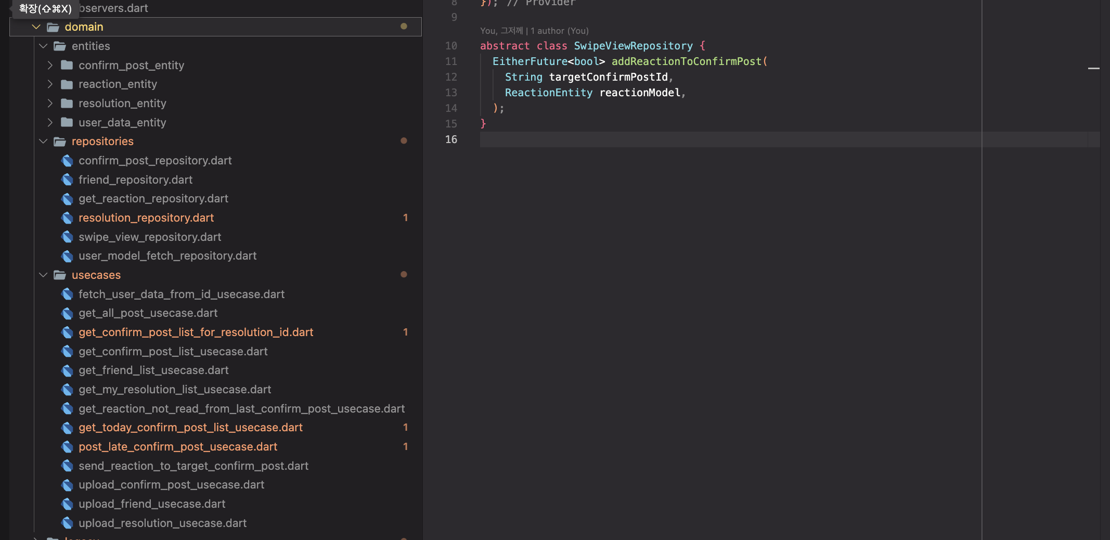Click the reaction_entity folder icon

pyautogui.click(x=67, y=84)
